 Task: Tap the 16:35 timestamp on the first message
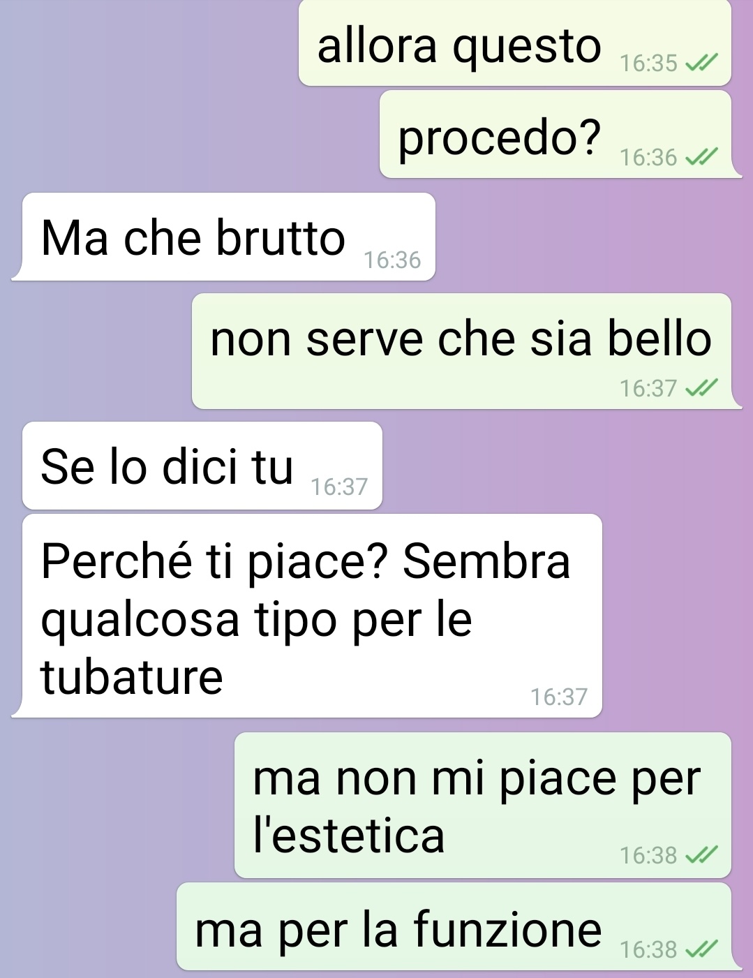(x=648, y=64)
